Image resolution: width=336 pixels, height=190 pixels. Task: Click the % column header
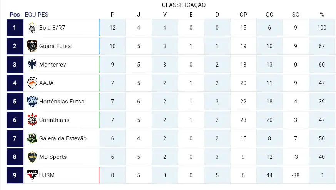[322, 15]
